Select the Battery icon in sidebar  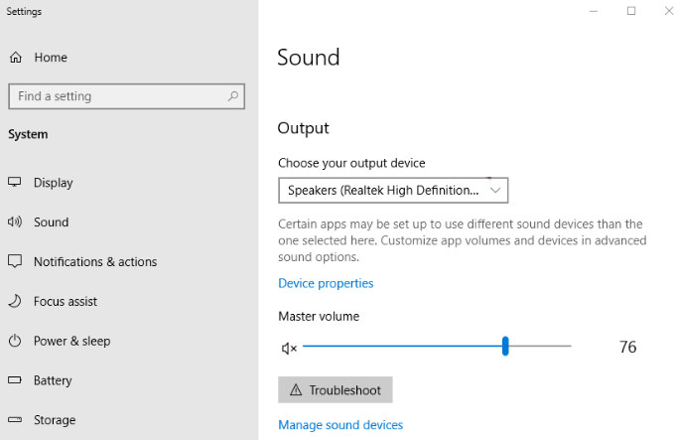(x=15, y=380)
